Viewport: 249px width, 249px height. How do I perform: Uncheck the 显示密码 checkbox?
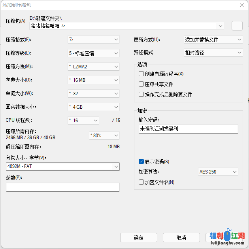141,162
